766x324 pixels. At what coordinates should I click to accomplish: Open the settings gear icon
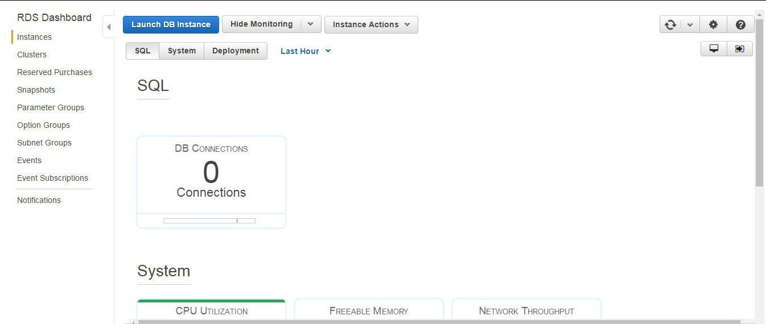(713, 24)
